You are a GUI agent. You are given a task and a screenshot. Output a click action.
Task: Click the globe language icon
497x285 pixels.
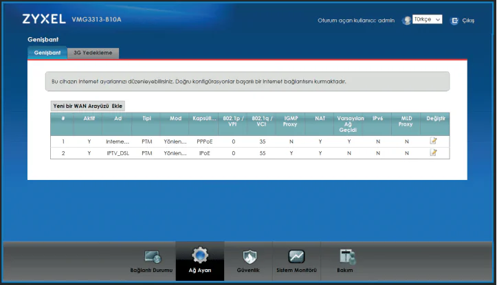click(406, 21)
